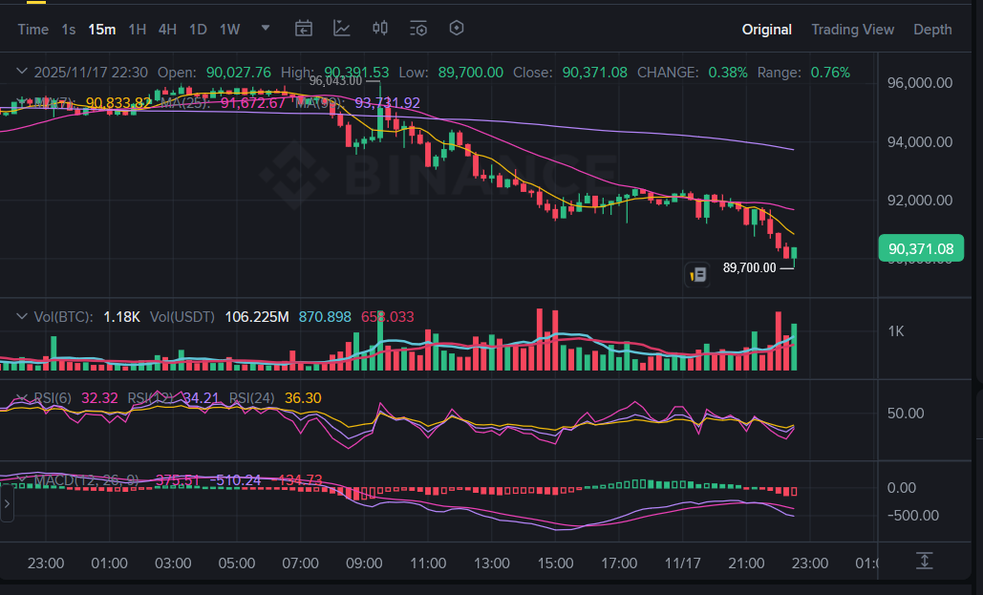Viewport: 983px width, 595px height.
Task: Switch to the 1D interval
Action: click(x=198, y=30)
